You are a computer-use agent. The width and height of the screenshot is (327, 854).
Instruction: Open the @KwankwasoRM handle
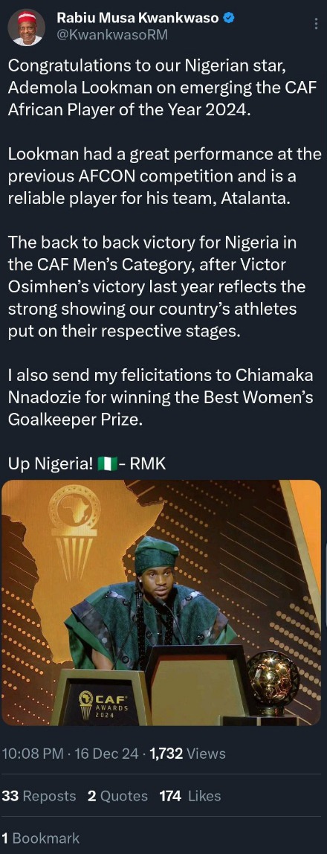[111, 35]
